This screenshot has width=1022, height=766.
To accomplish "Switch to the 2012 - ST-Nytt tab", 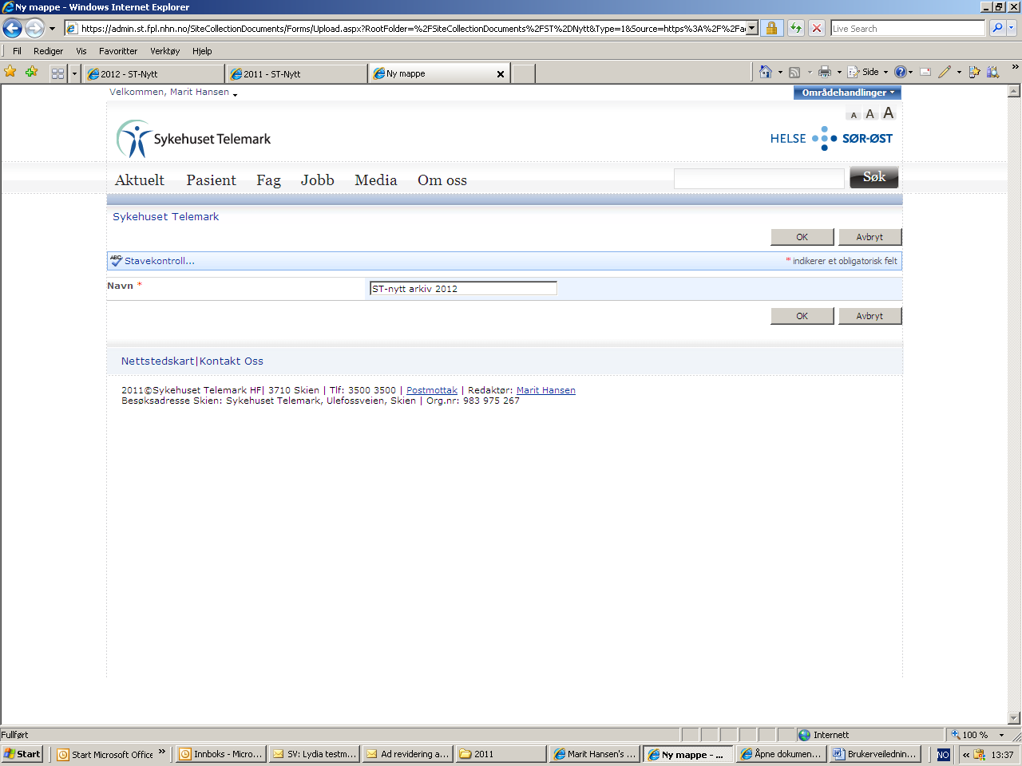I will click(153, 73).
